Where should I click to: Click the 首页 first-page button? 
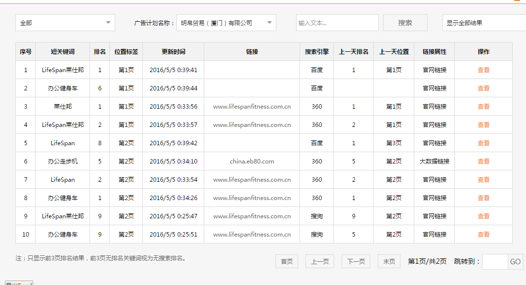(x=287, y=261)
